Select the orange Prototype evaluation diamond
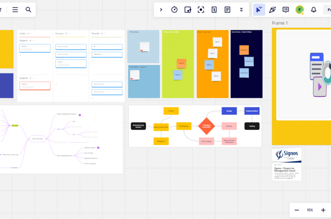 pyautogui.click(x=207, y=126)
